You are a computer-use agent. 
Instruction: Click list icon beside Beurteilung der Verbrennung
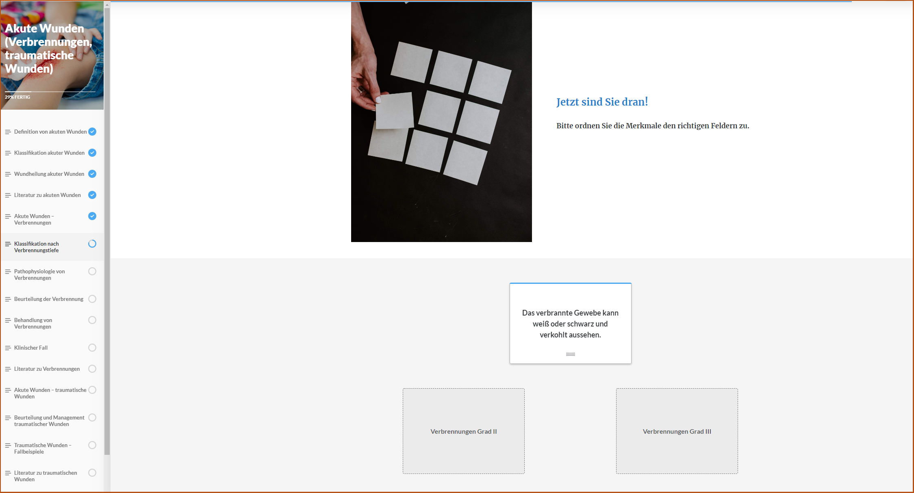click(x=8, y=299)
